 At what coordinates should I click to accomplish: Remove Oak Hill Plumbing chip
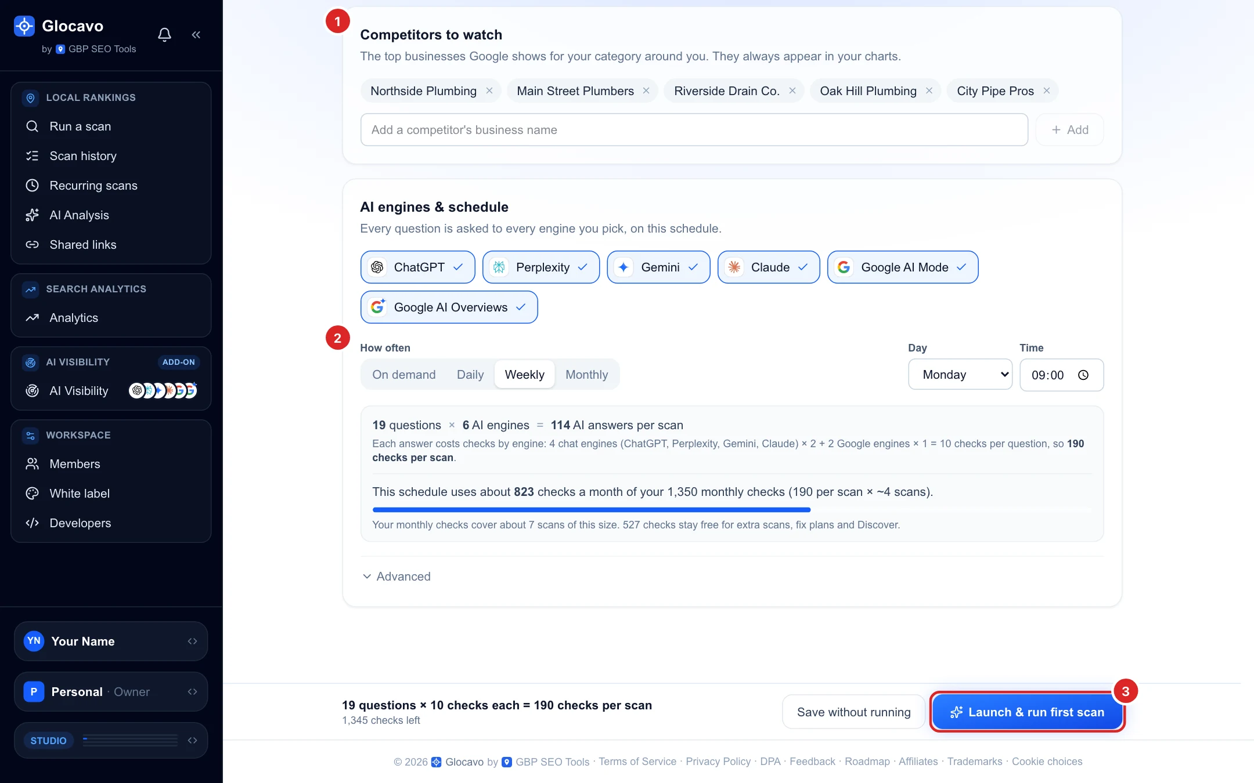click(929, 91)
